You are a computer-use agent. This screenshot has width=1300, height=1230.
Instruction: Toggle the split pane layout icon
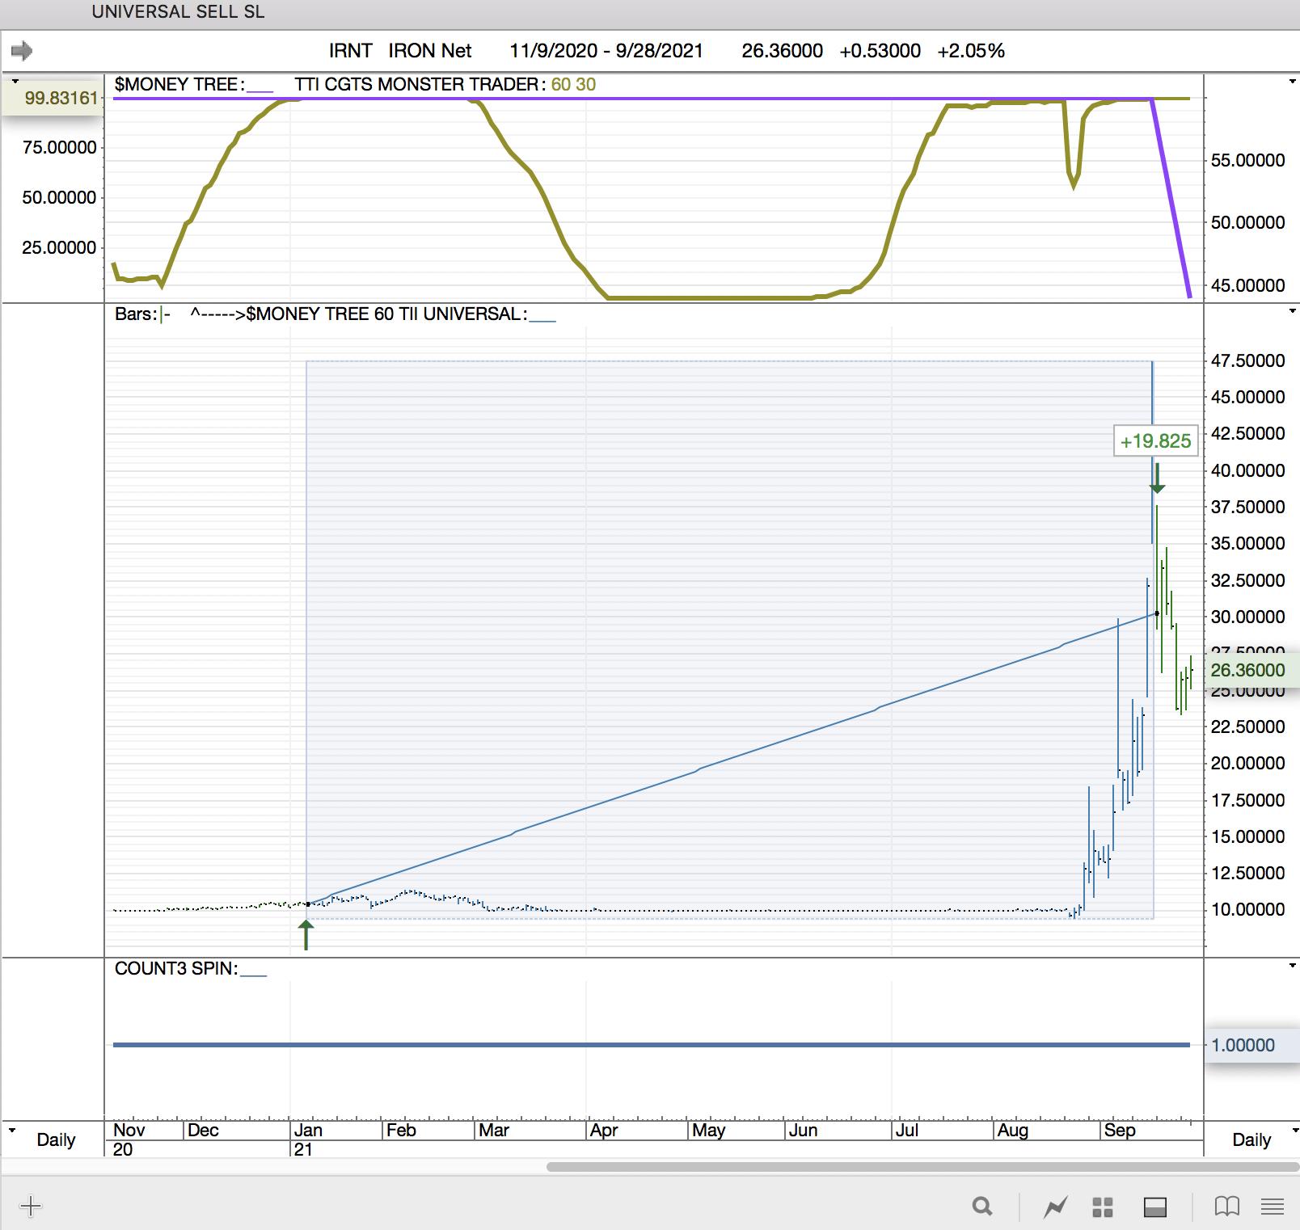tap(1155, 1207)
